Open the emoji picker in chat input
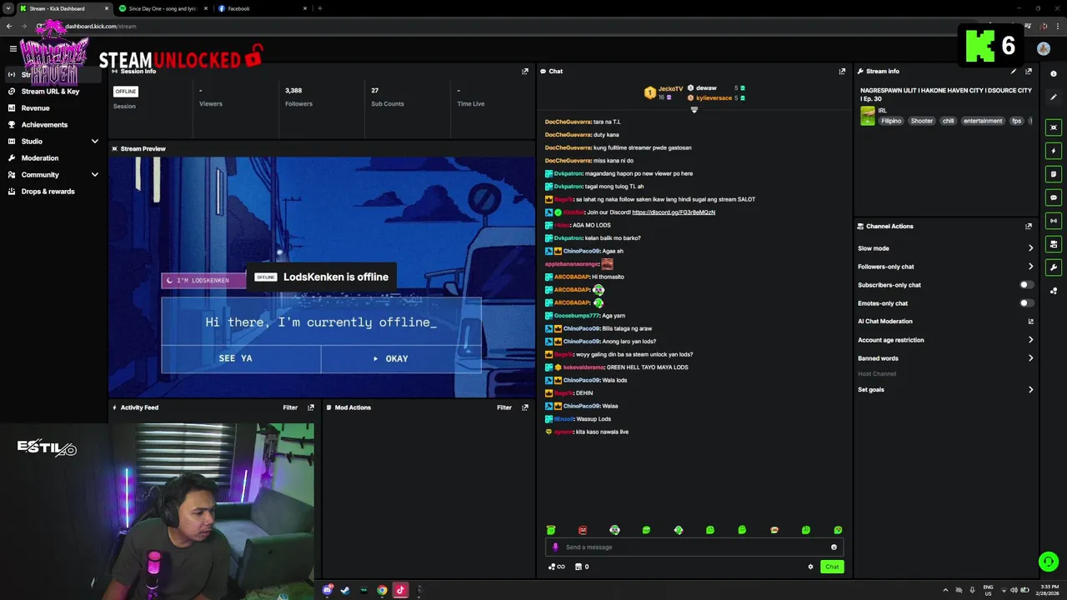Screen dimensions: 1067x600 point(834,547)
